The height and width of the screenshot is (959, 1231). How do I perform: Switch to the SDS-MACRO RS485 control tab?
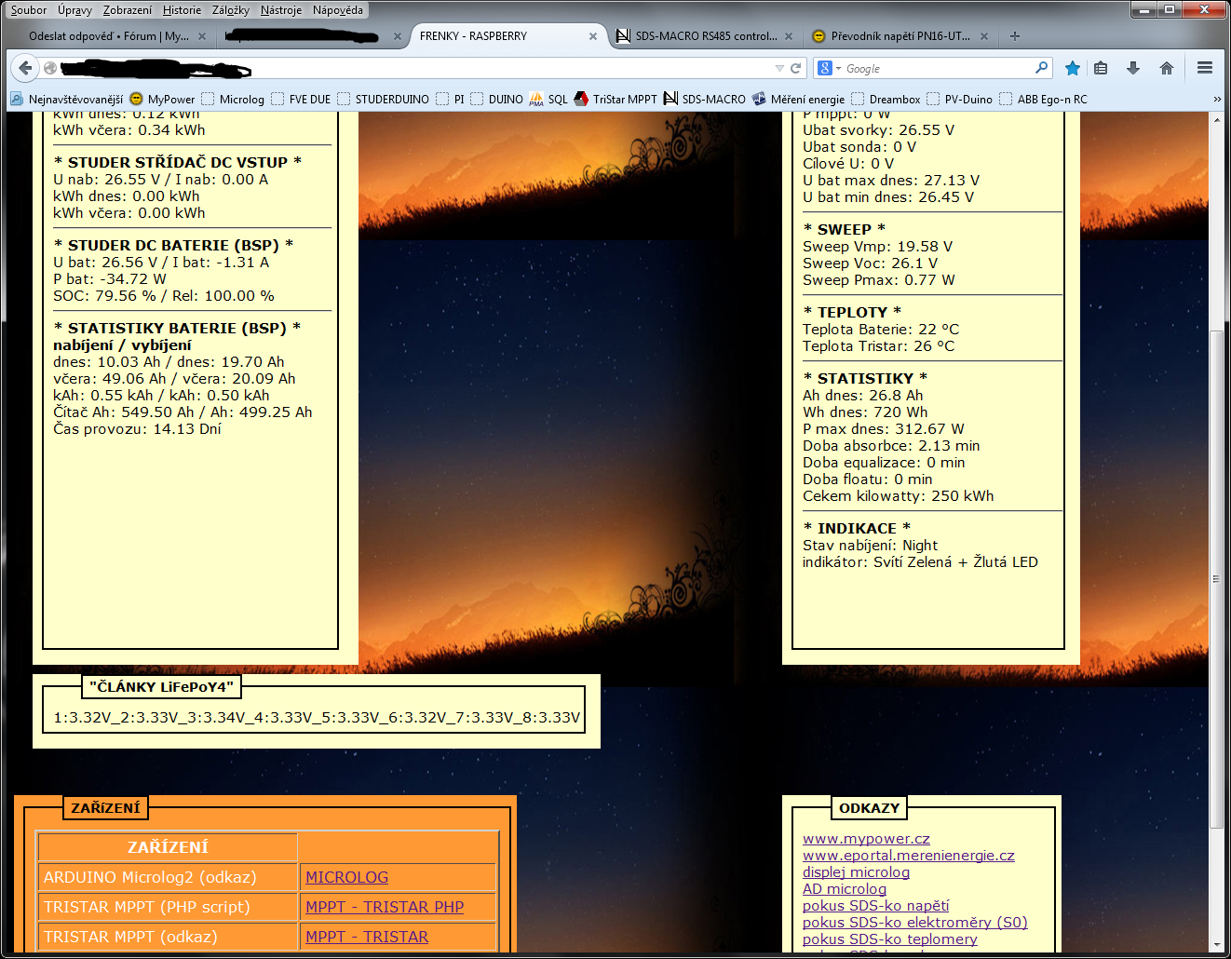(x=705, y=36)
